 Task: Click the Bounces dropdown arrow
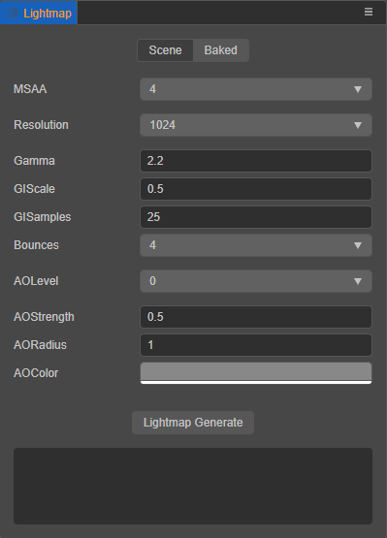click(358, 245)
